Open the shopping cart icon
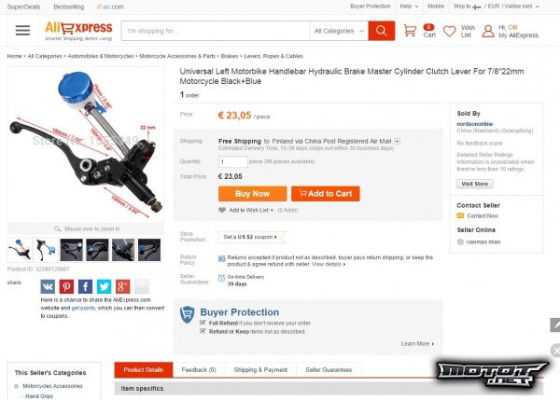The image size is (560, 400). tap(410, 31)
